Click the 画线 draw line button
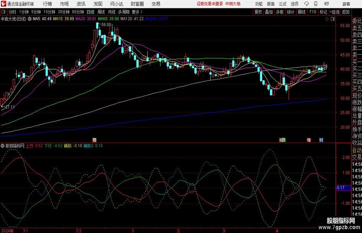 tap(301, 12)
